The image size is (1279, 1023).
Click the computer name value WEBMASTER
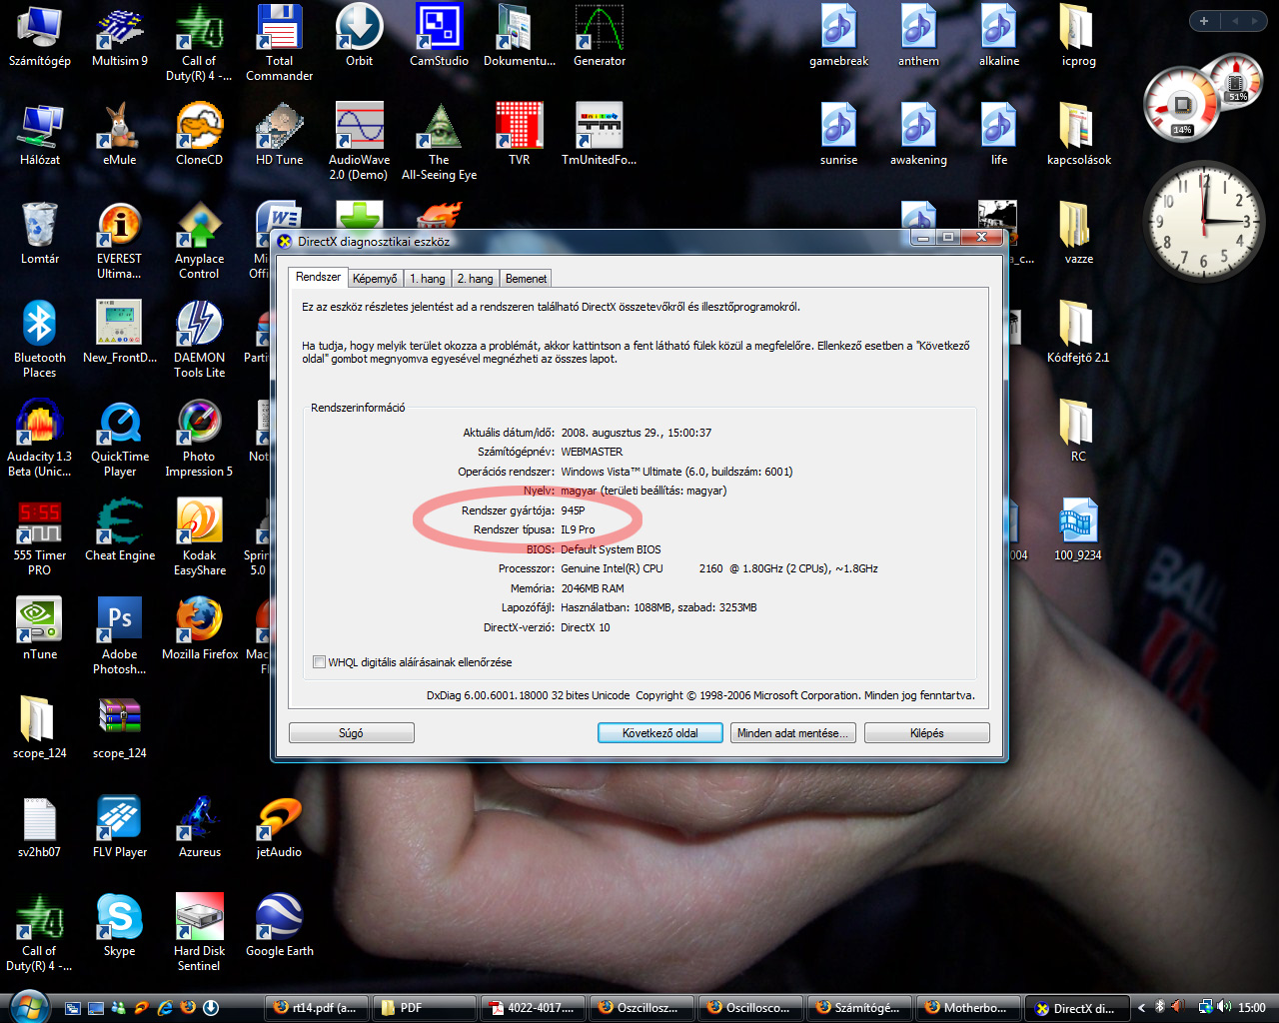(x=592, y=452)
